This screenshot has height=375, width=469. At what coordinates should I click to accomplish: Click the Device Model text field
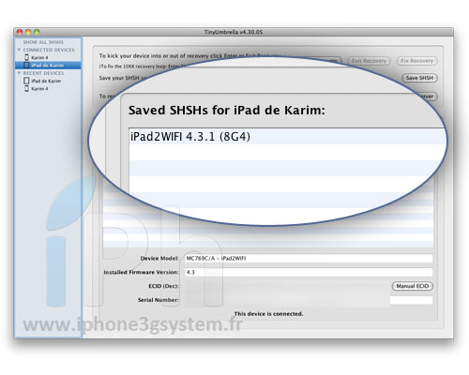(309, 259)
